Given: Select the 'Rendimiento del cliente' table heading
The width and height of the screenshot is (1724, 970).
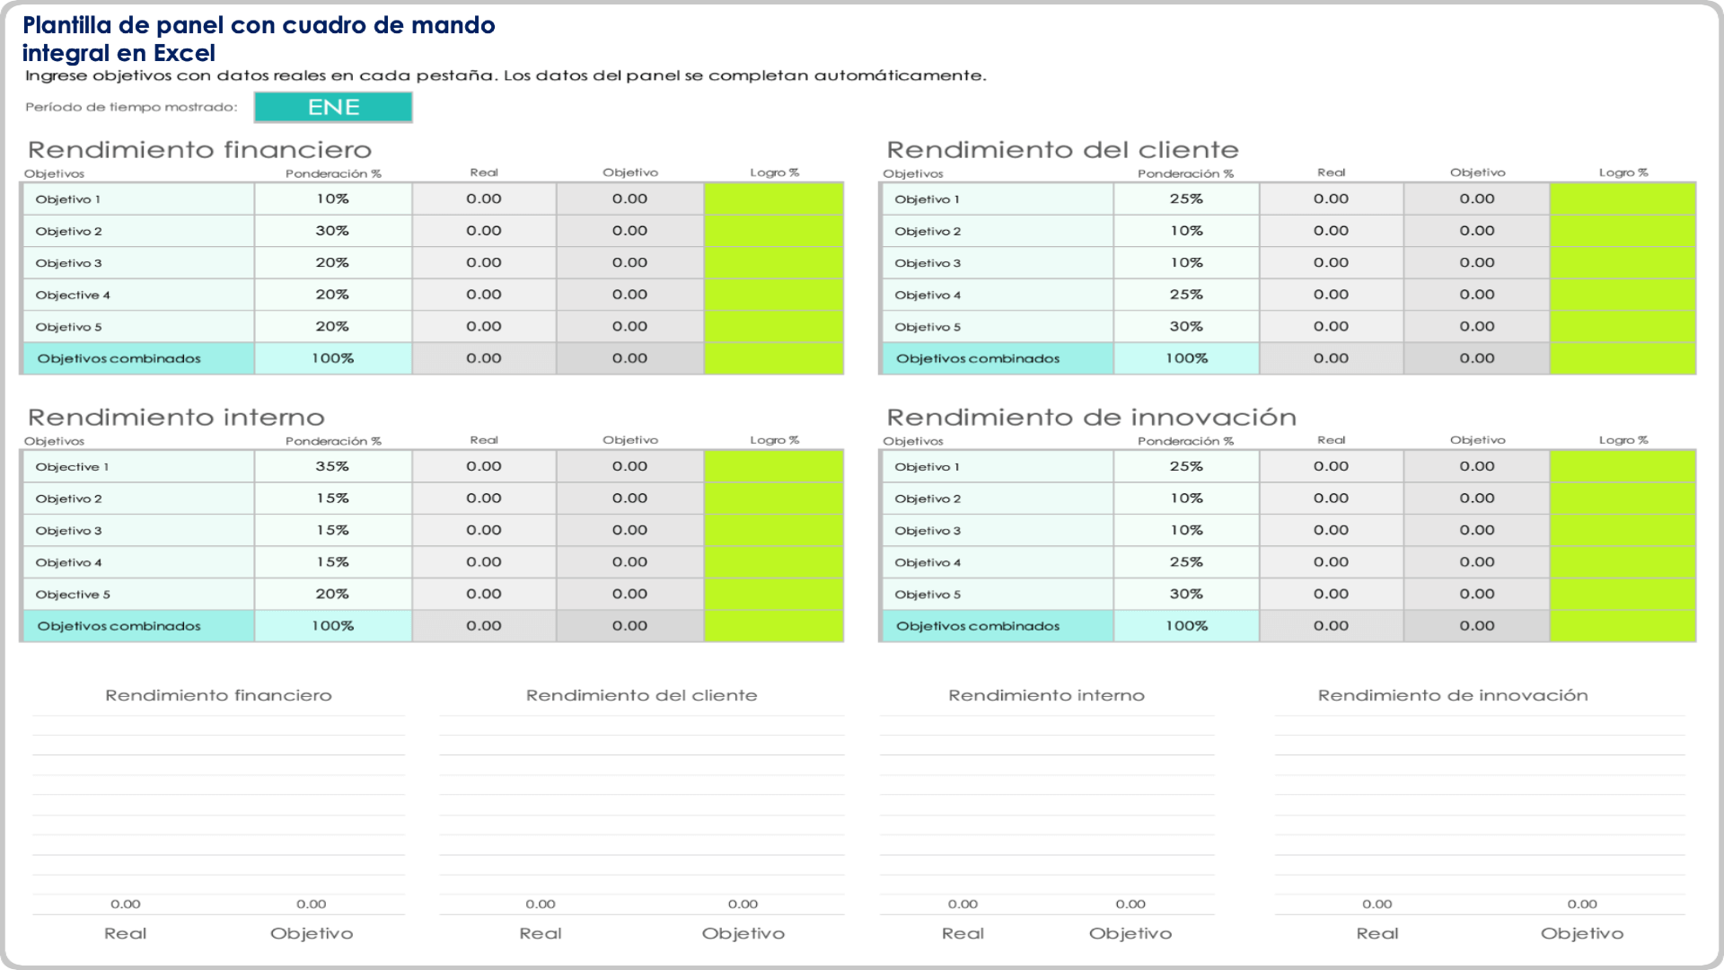Looking at the screenshot, I should [1062, 149].
